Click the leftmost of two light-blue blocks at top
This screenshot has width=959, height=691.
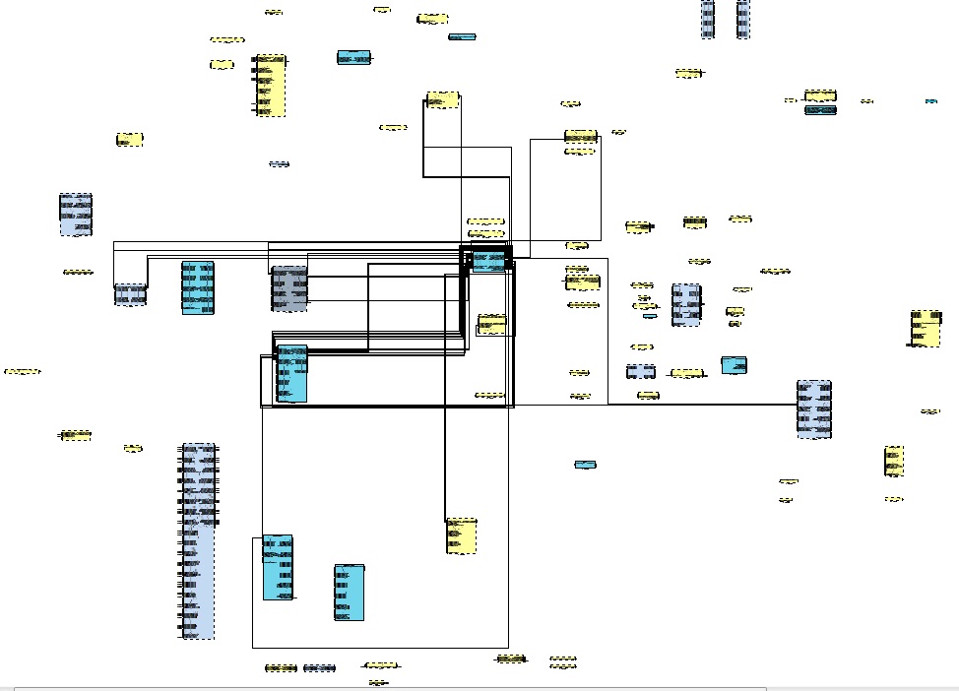tap(707, 19)
